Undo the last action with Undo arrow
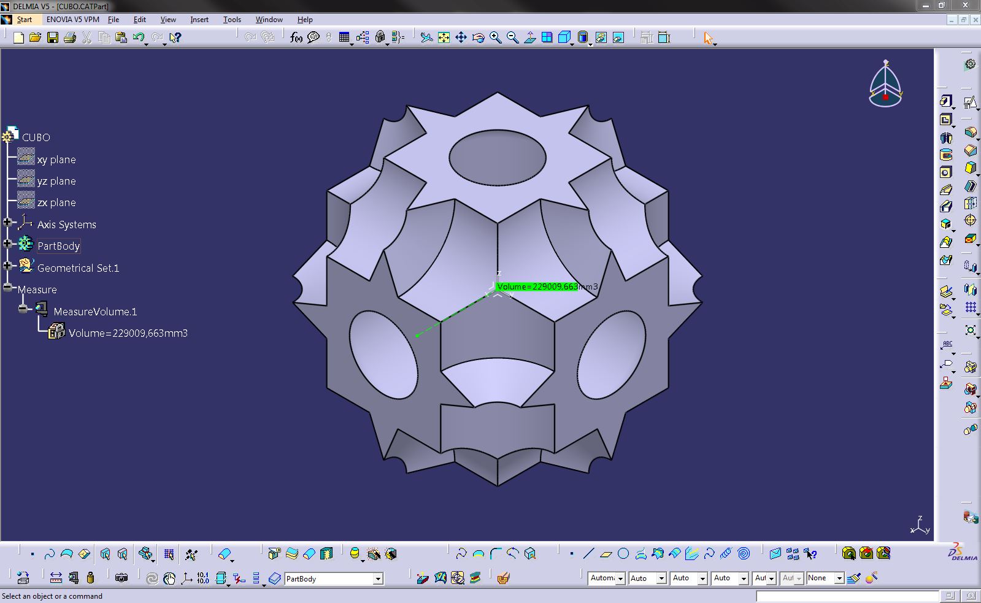Screen dimensions: 981x603 pos(138,37)
